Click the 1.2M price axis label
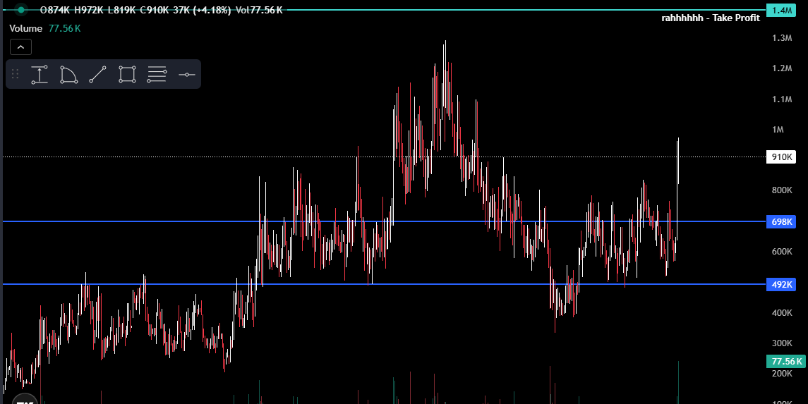Image resolution: width=808 pixels, height=404 pixels. pos(782,68)
